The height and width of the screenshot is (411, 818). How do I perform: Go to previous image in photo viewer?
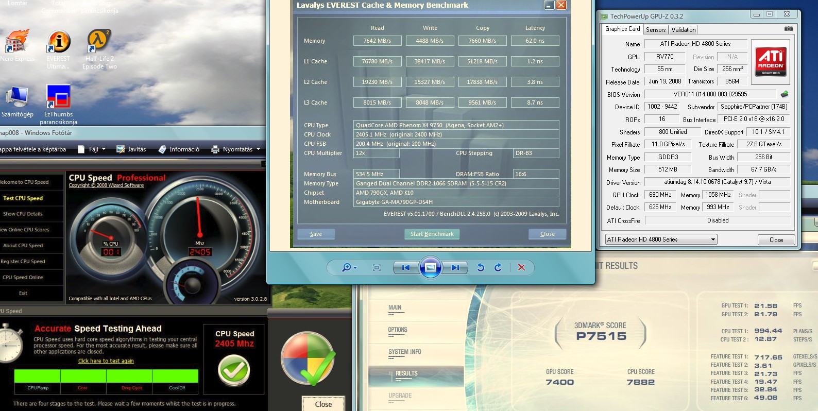406,267
